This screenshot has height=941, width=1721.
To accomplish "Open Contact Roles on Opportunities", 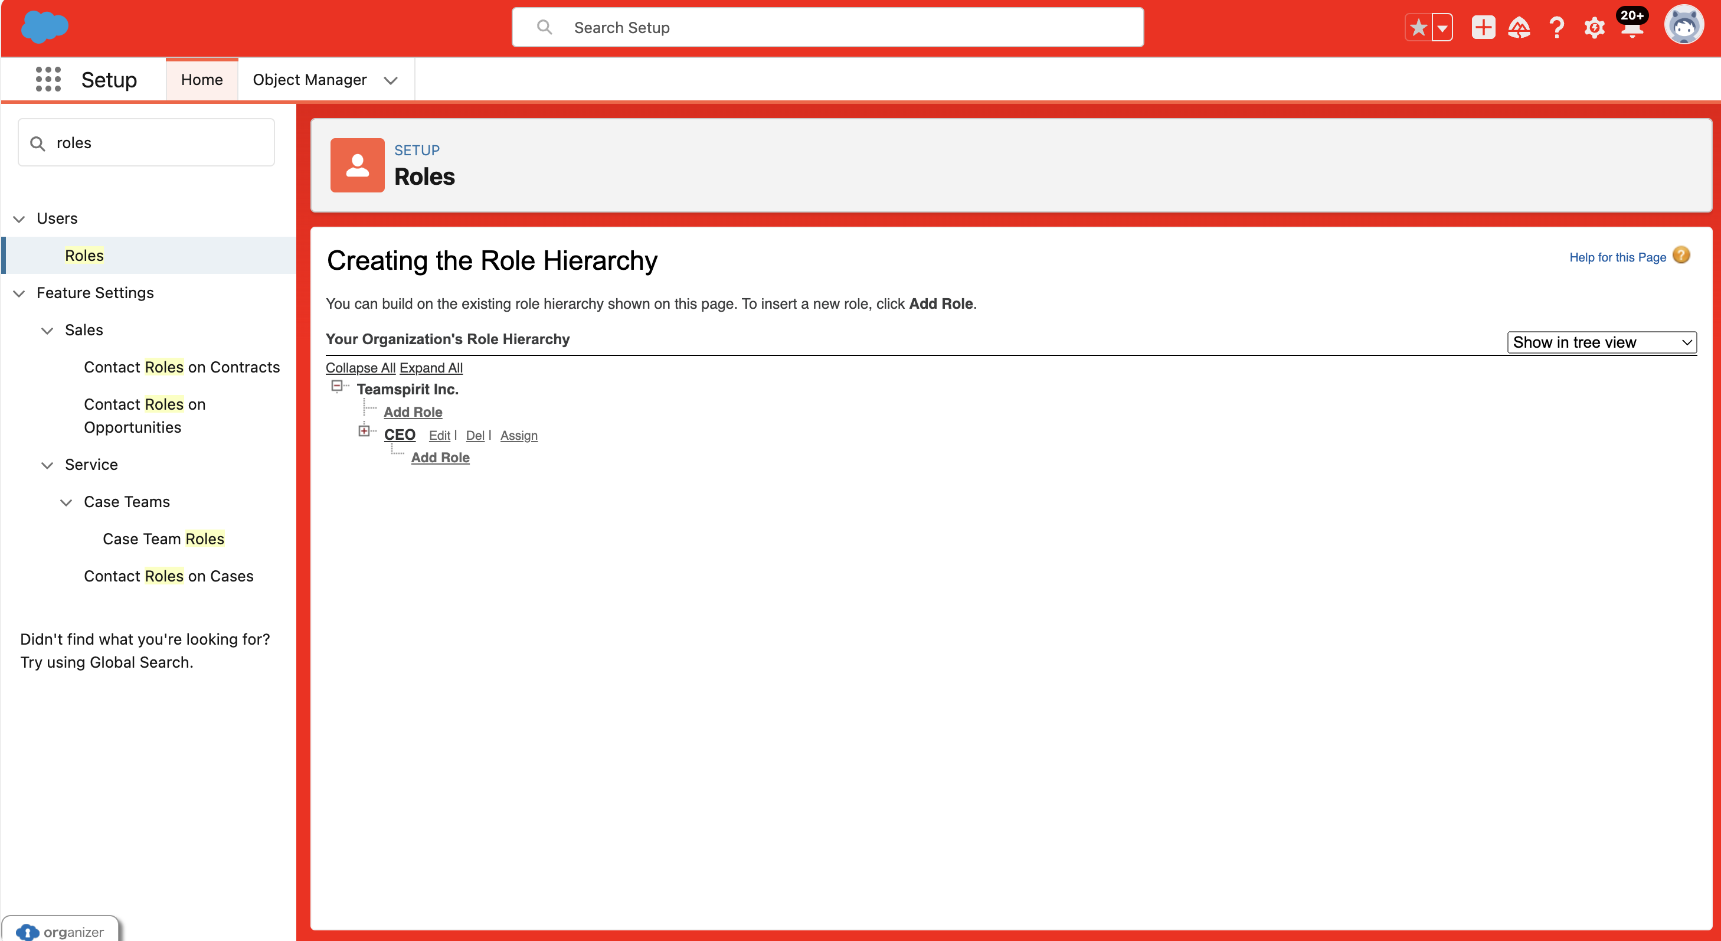I will [145, 416].
